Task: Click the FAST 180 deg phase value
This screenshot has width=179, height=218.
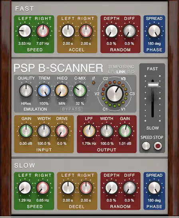Action: [154, 44]
